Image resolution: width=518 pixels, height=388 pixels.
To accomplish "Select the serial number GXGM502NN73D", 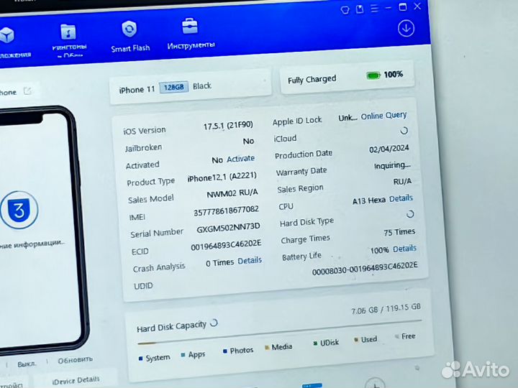I will click(x=228, y=228).
